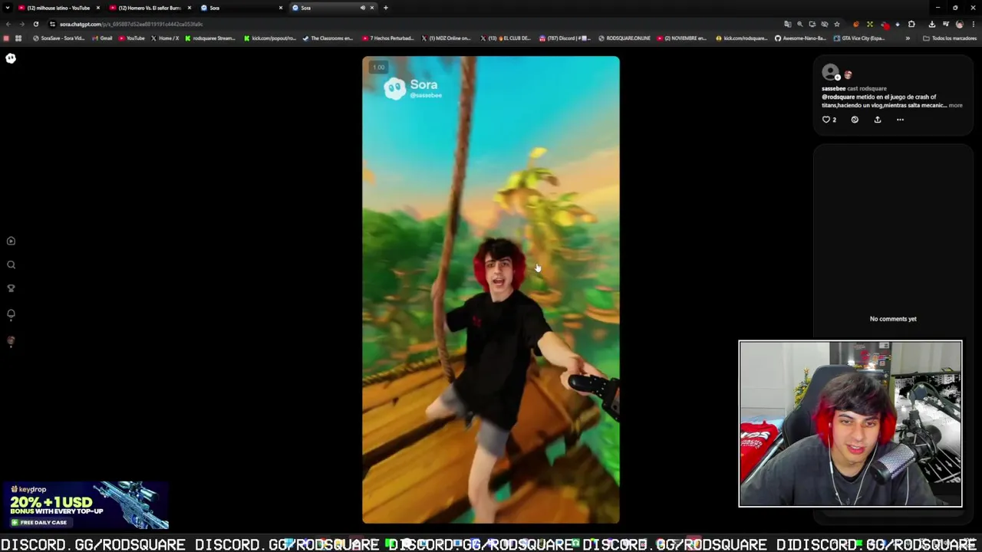The height and width of the screenshot is (552, 982).
Task: Open the Chrome profile avatar
Action: click(959, 24)
